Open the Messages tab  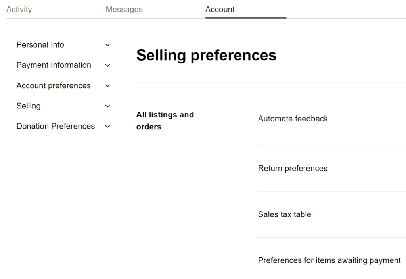124,9
